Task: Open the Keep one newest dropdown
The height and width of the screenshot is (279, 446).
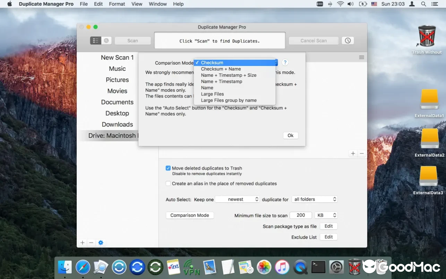Action: click(237, 199)
